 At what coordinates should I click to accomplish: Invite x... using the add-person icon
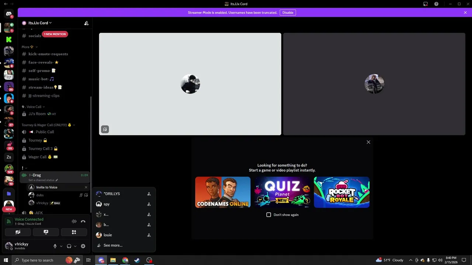coord(149,215)
